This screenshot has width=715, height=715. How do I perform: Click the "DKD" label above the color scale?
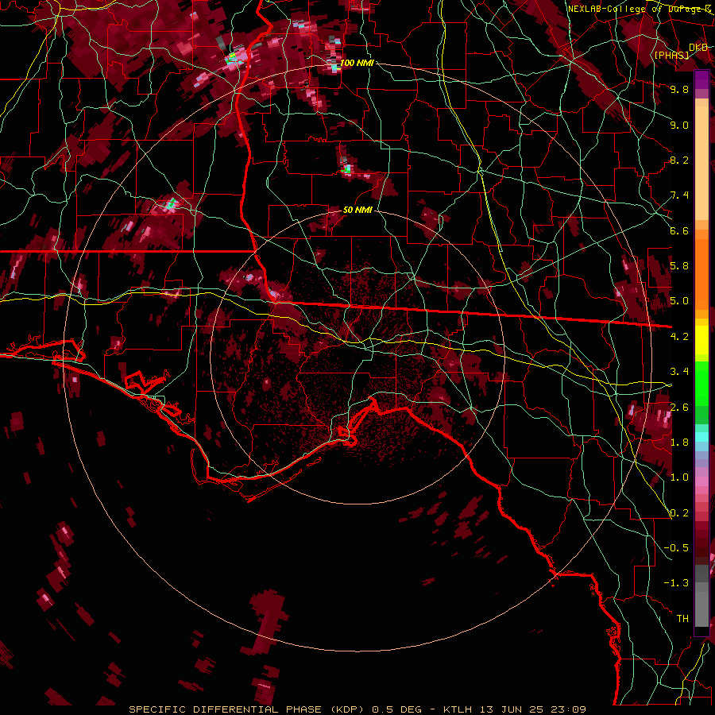[698, 48]
